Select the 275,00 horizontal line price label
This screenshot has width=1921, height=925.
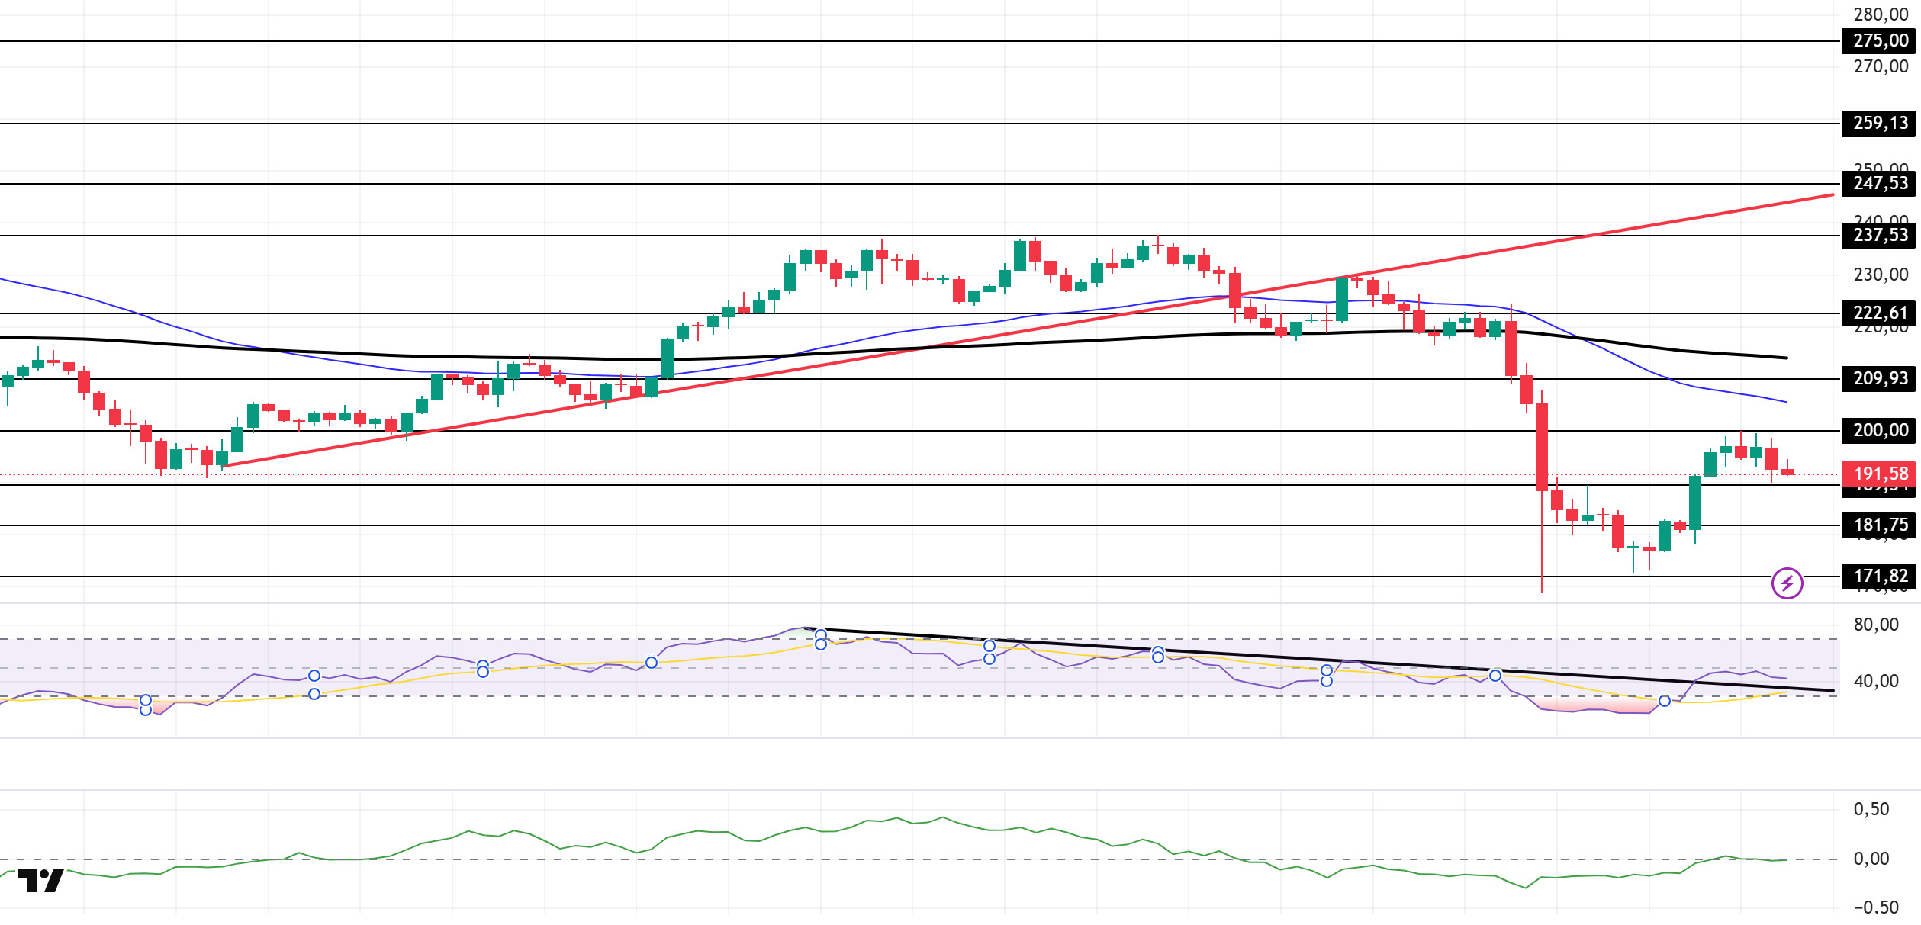(1880, 40)
